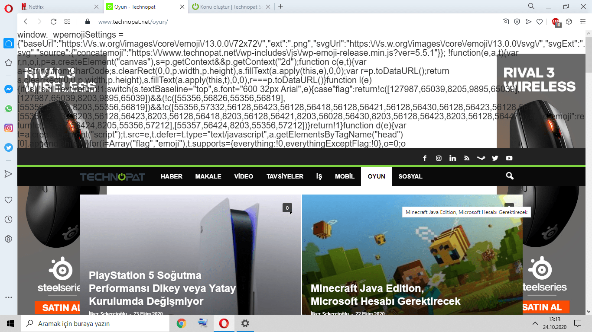This screenshot has height=332, width=592.
Task: Open the extensions cube icon
Action: (569, 22)
